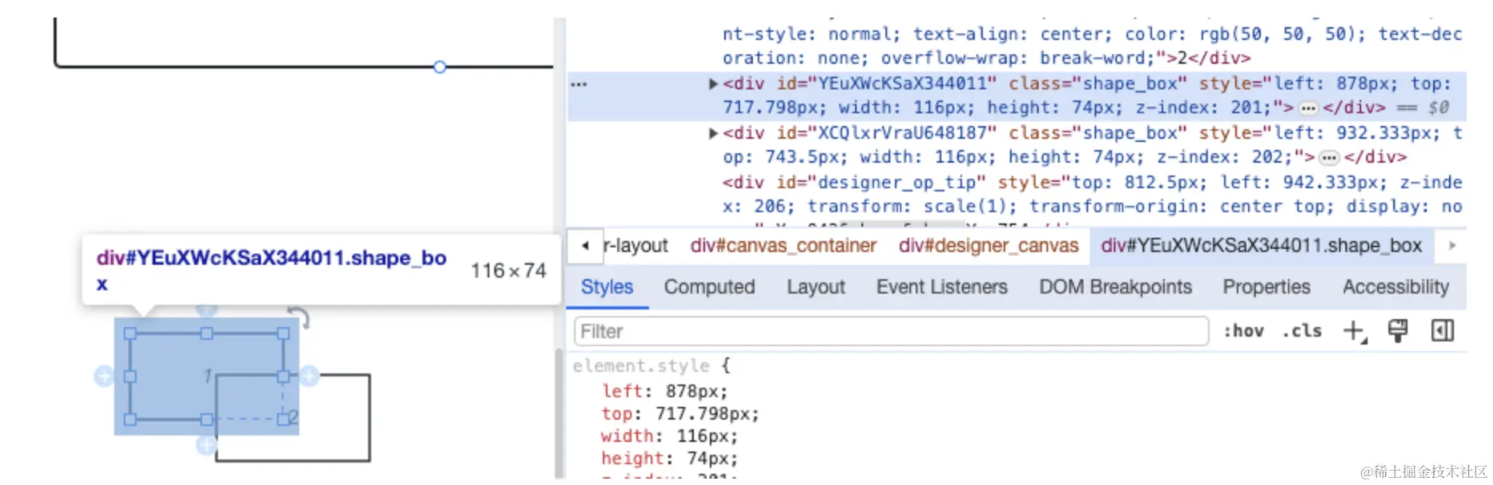Image resolution: width=1493 pixels, height=485 pixels.
Task: Toggle the computed styles sidebar icon
Action: (x=1443, y=330)
